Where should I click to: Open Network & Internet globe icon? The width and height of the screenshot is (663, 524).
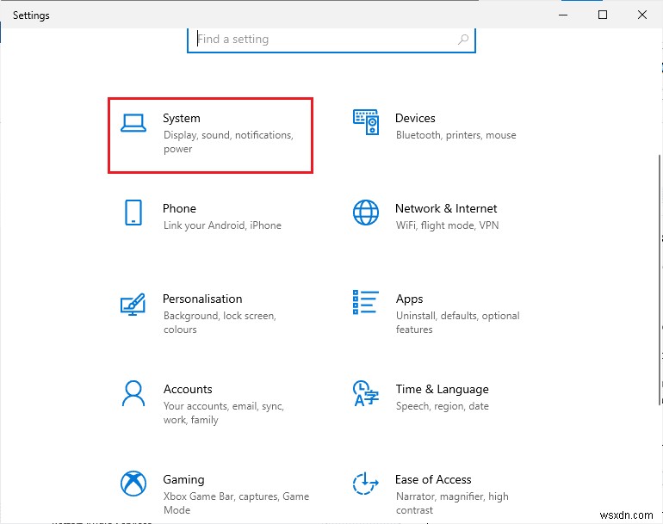[366, 213]
